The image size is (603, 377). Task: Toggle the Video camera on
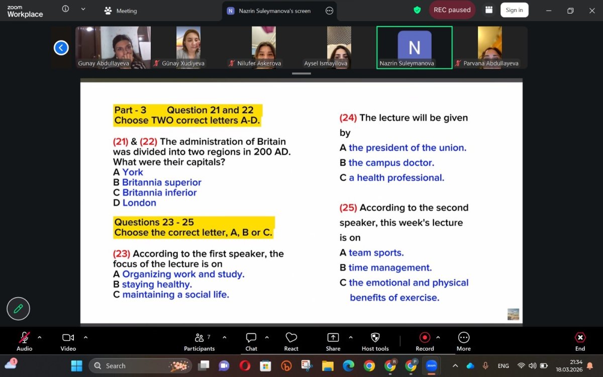[x=68, y=342]
